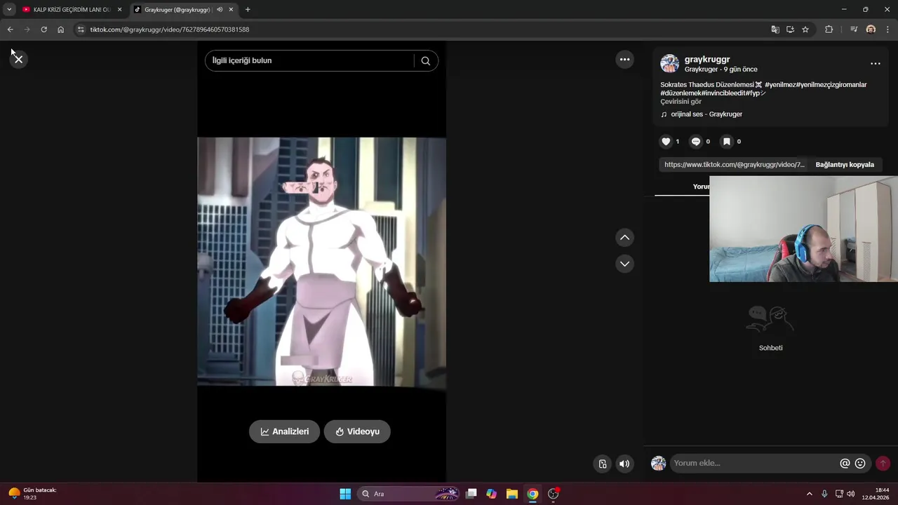Open the video options three-dot button
The image size is (898, 505).
click(x=624, y=60)
